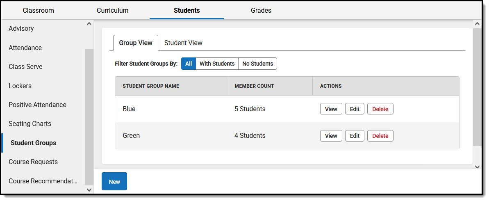The width and height of the screenshot is (489, 201).
Task: Click main panel scroll-up arrow
Action: (477, 24)
